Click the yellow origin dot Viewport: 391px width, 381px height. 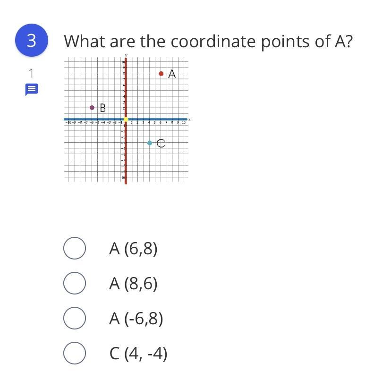coord(126,119)
